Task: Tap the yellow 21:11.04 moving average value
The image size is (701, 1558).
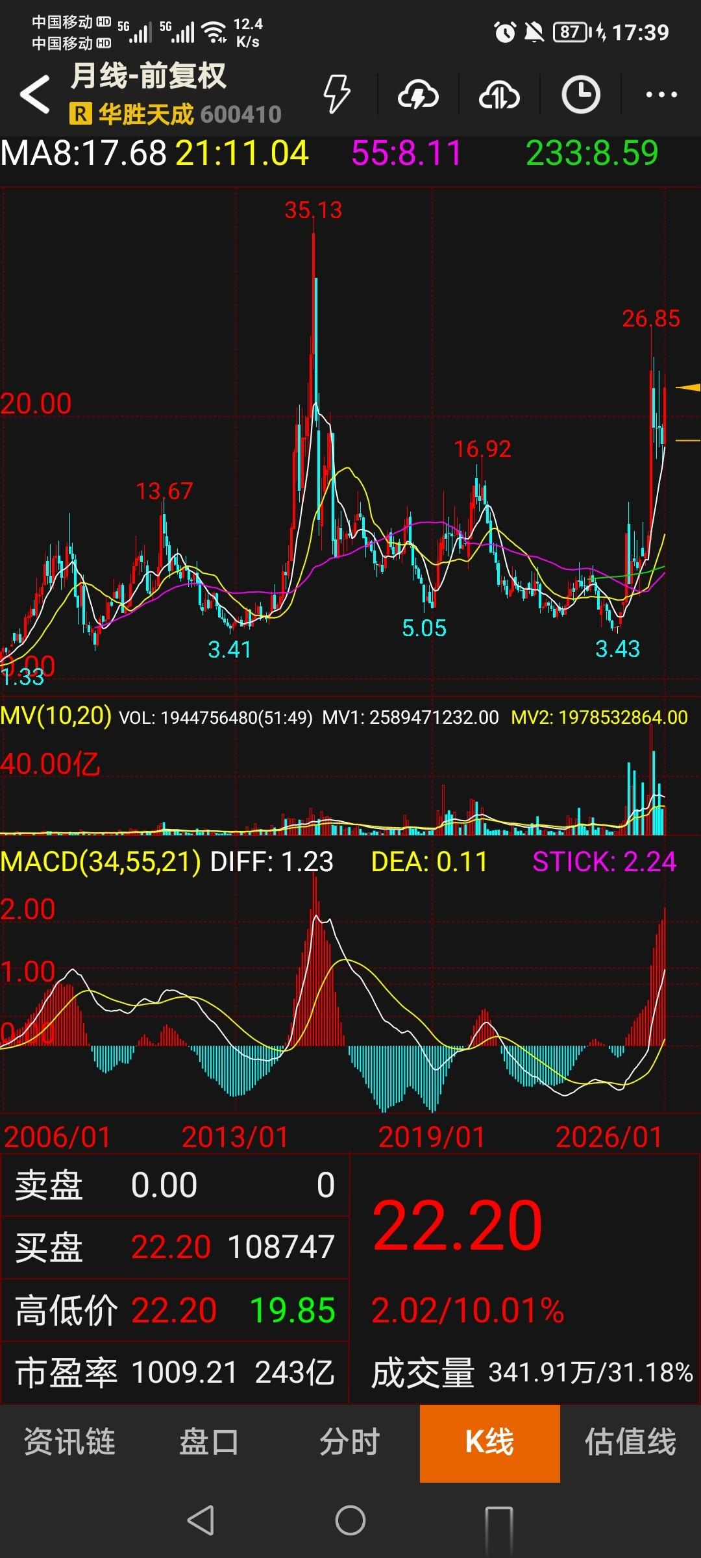Action: (x=241, y=153)
